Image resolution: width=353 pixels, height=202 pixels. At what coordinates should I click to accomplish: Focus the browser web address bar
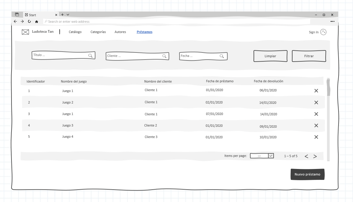pyautogui.click(x=177, y=22)
